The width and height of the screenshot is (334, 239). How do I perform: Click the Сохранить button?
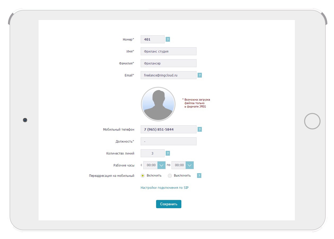pyautogui.click(x=169, y=204)
